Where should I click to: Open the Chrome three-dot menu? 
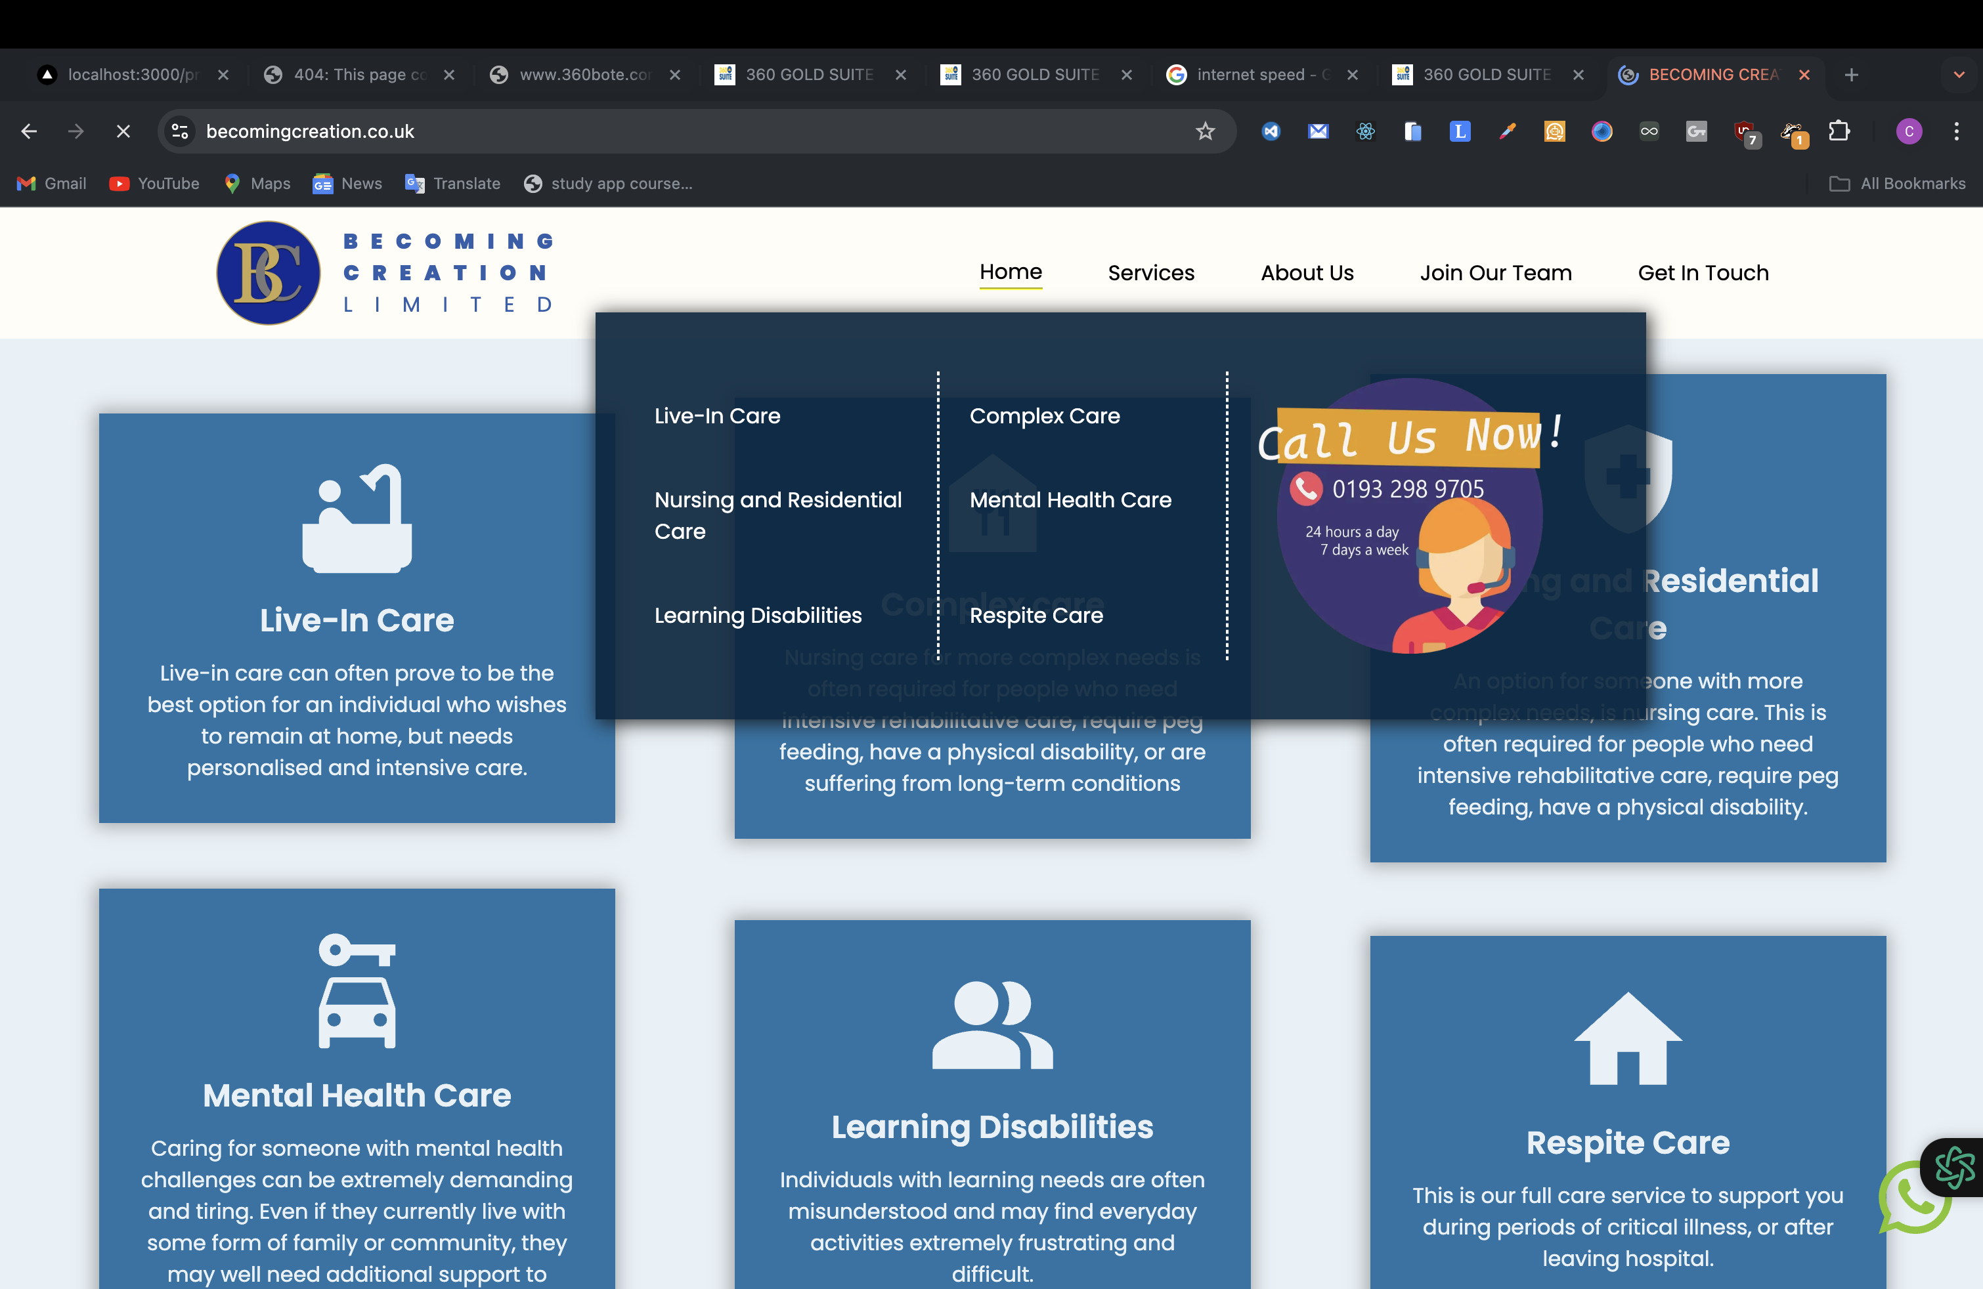click(1956, 131)
